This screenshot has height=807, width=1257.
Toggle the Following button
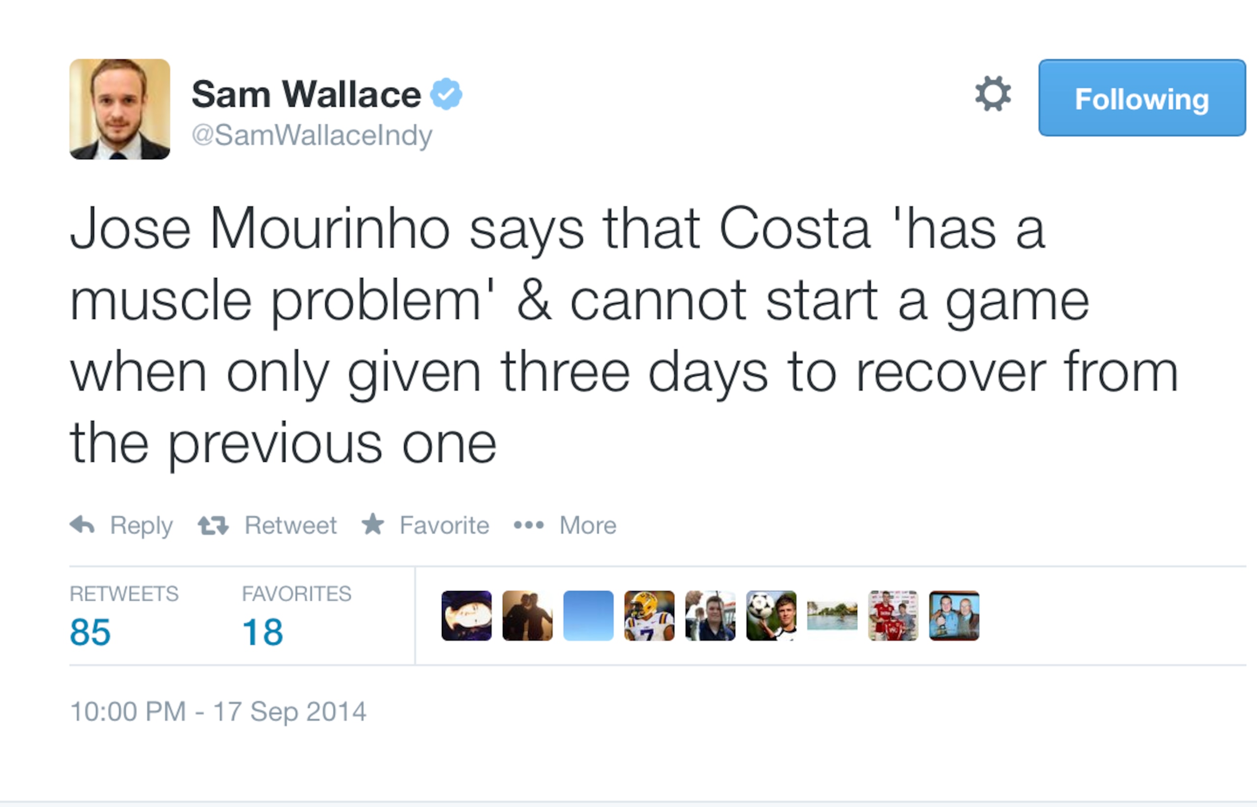tap(1142, 98)
